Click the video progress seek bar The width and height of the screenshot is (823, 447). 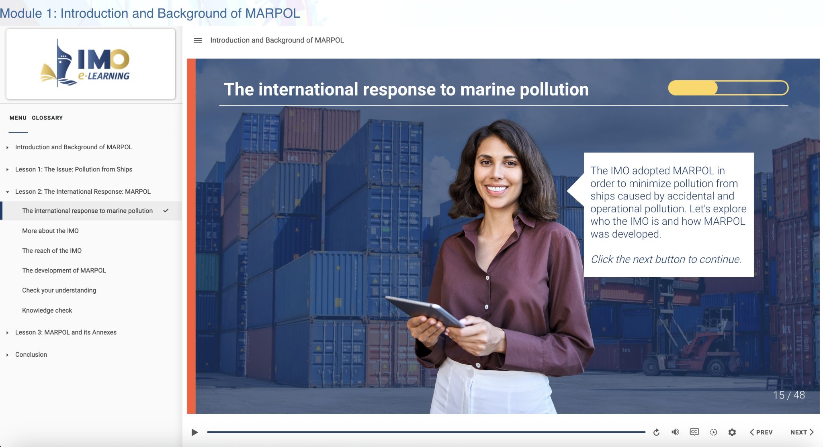(426, 432)
